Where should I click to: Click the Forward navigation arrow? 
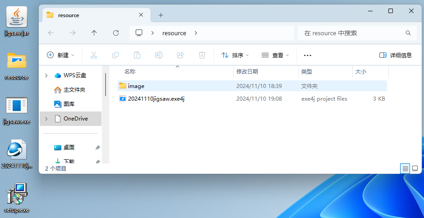pyautogui.click(x=73, y=33)
